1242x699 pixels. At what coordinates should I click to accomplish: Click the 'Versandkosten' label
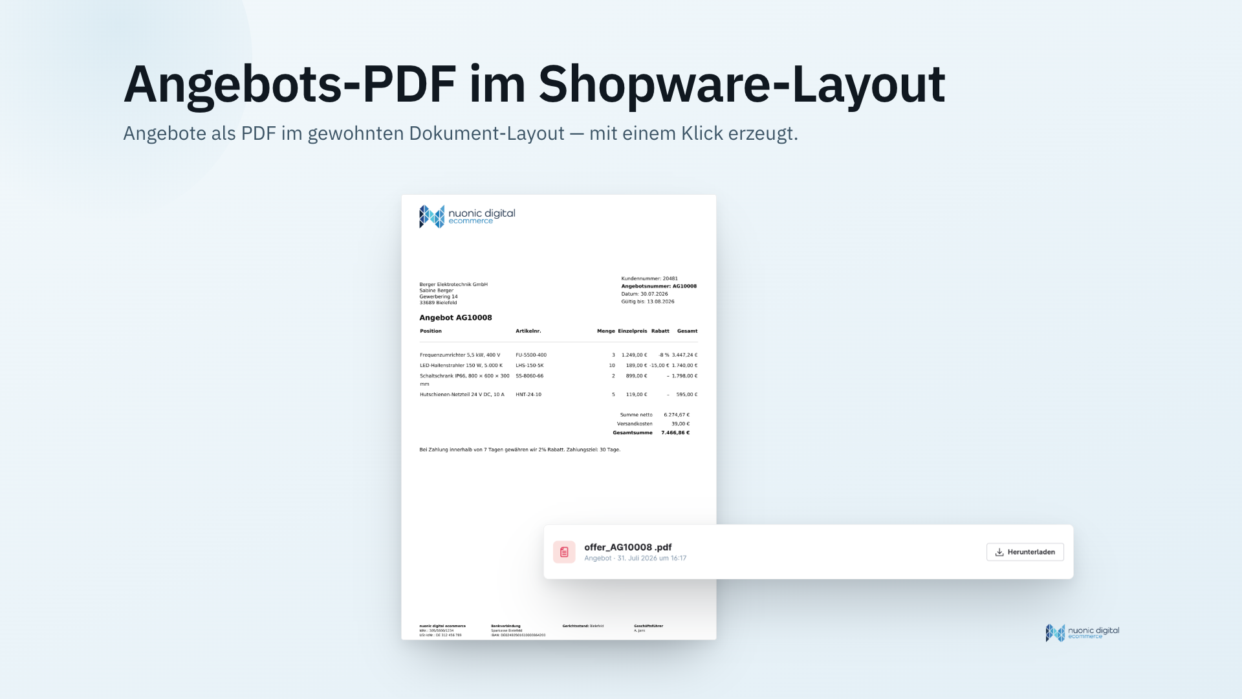[x=635, y=424]
